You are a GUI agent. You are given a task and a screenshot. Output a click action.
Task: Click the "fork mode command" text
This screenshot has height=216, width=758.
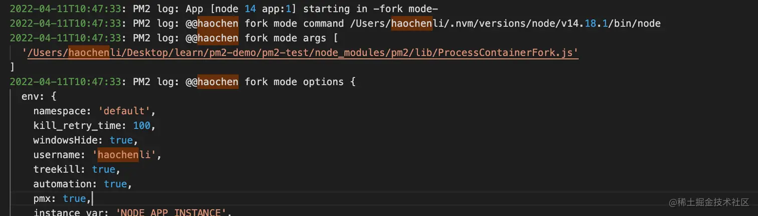click(294, 24)
